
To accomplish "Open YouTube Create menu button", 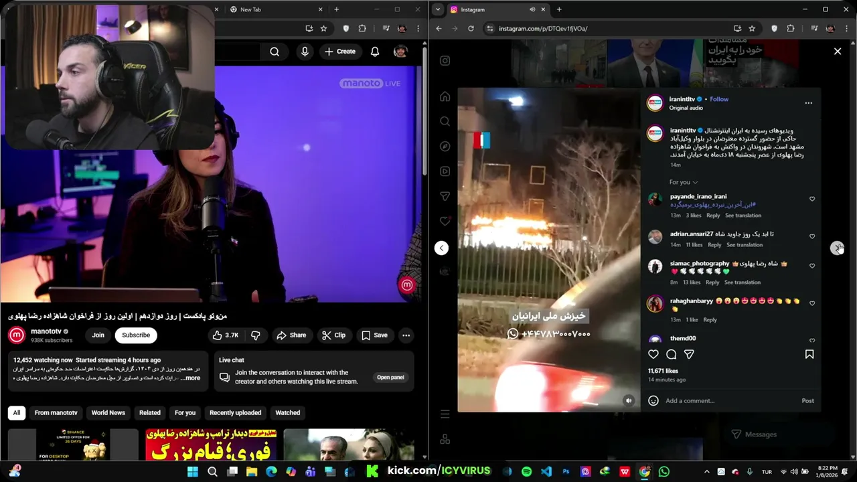I will (340, 52).
